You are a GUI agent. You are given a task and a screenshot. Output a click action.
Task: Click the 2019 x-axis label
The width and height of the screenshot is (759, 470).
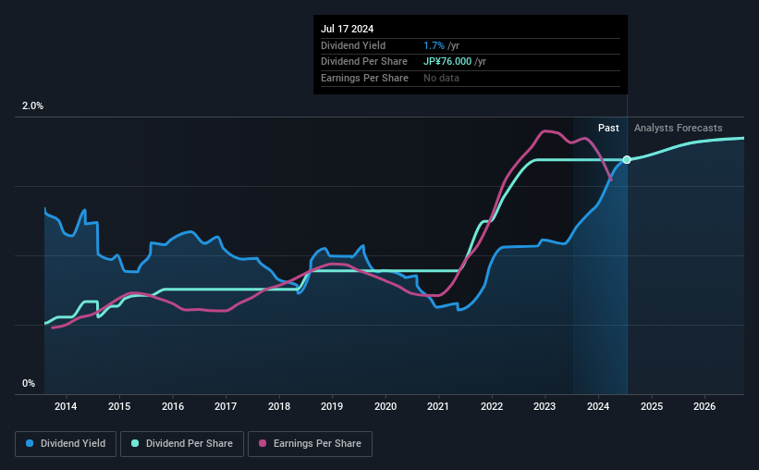[x=332, y=406]
